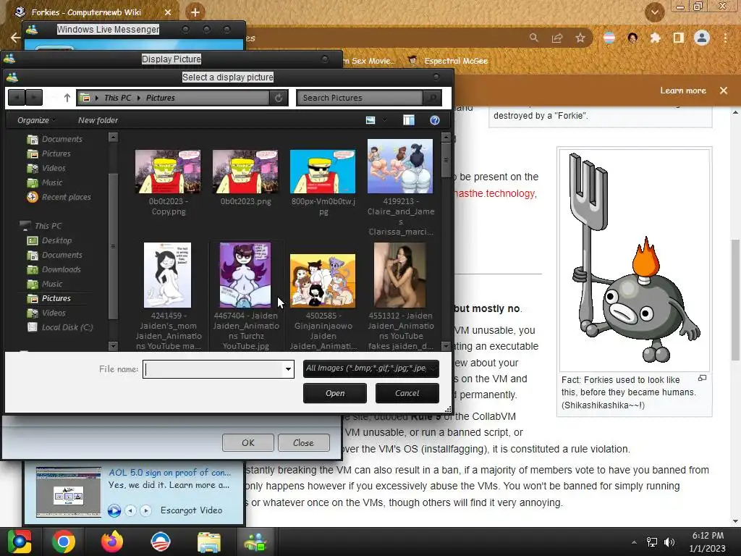
Task: Open Chrome extensions puzzle icon
Action: (x=655, y=38)
